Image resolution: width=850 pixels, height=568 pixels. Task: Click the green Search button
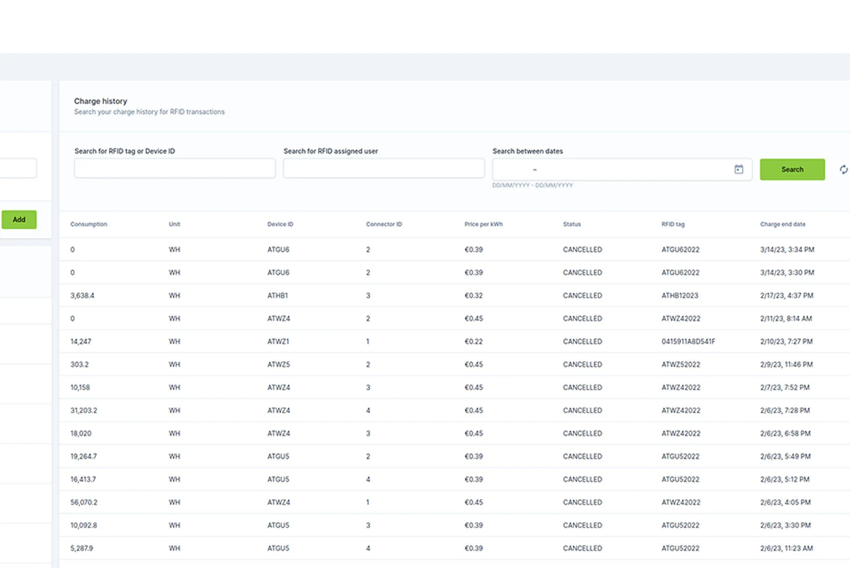[x=792, y=169]
